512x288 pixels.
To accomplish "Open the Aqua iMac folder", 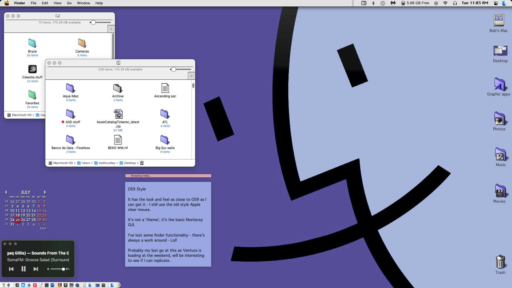I will (70, 88).
